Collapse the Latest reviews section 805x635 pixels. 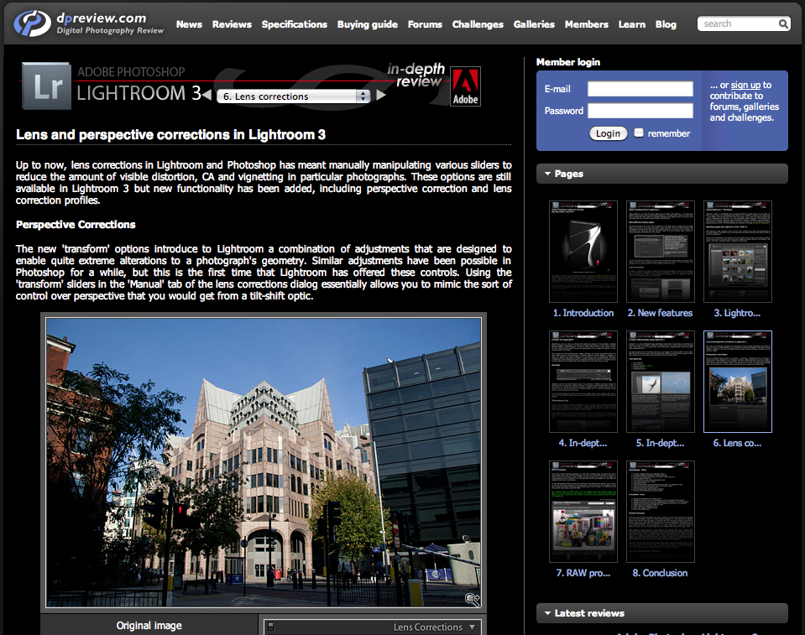pyautogui.click(x=547, y=613)
